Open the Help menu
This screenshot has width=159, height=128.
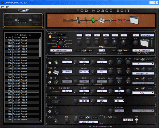click(8, 7)
